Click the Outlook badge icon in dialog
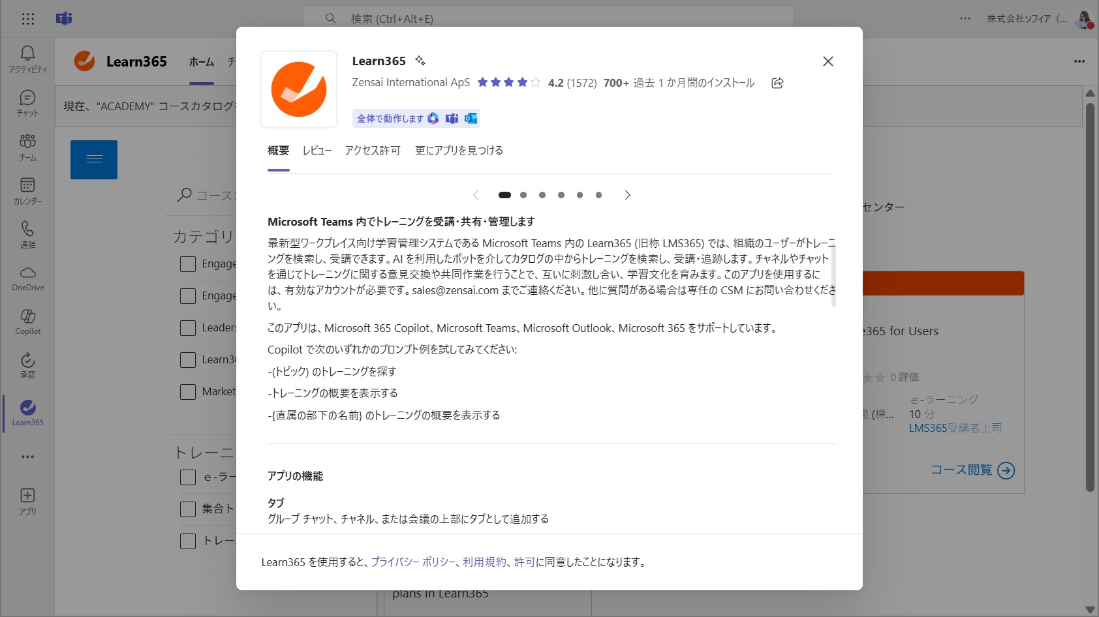This screenshot has width=1099, height=617. coord(471,118)
